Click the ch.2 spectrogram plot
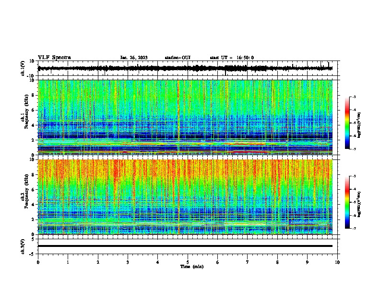 click(x=185, y=197)
